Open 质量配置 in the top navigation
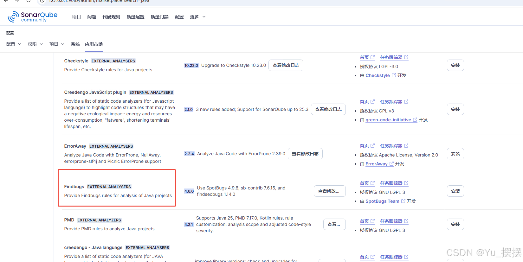The width and height of the screenshot is (523, 262). (135, 17)
